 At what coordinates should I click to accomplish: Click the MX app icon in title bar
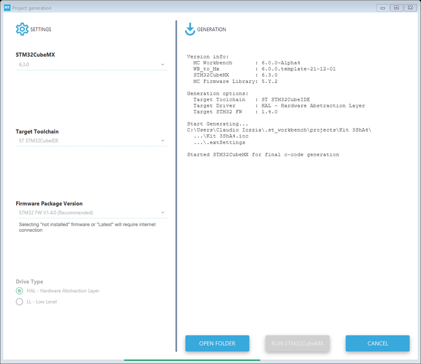coord(7,8)
